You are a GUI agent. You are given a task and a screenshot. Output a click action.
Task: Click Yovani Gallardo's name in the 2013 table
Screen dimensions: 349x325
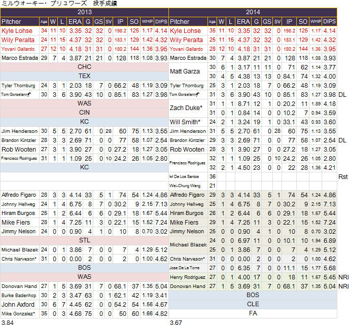tap(18, 49)
